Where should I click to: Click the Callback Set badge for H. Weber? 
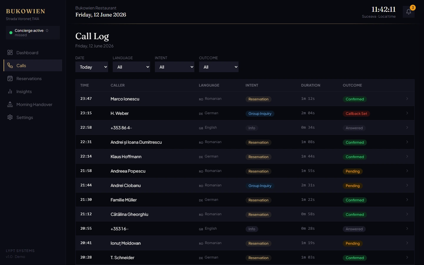[356, 114]
